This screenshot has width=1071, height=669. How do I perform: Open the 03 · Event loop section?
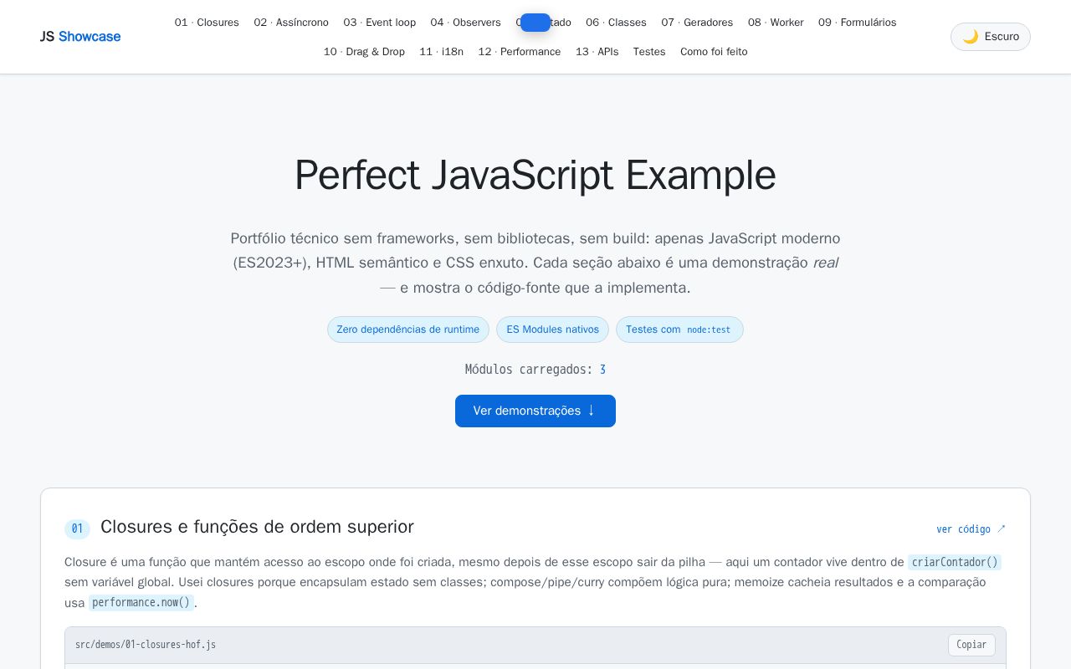pyautogui.click(x=379, y=23)
